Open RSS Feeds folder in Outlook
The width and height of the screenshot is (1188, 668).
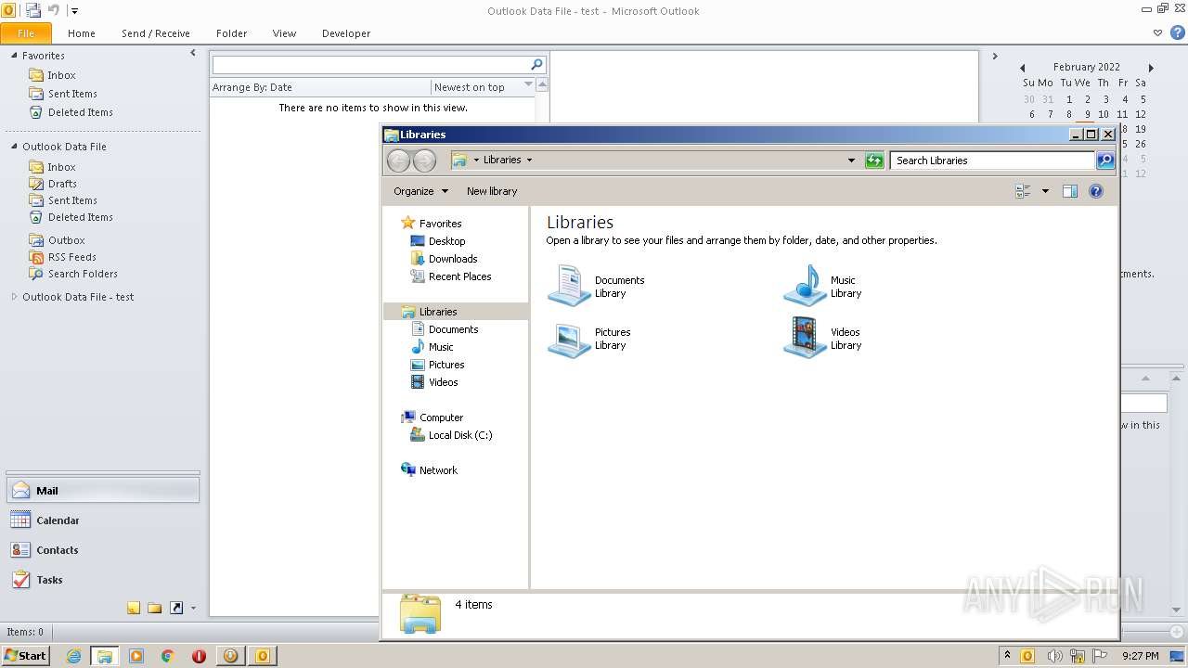(x=71, y=257)
